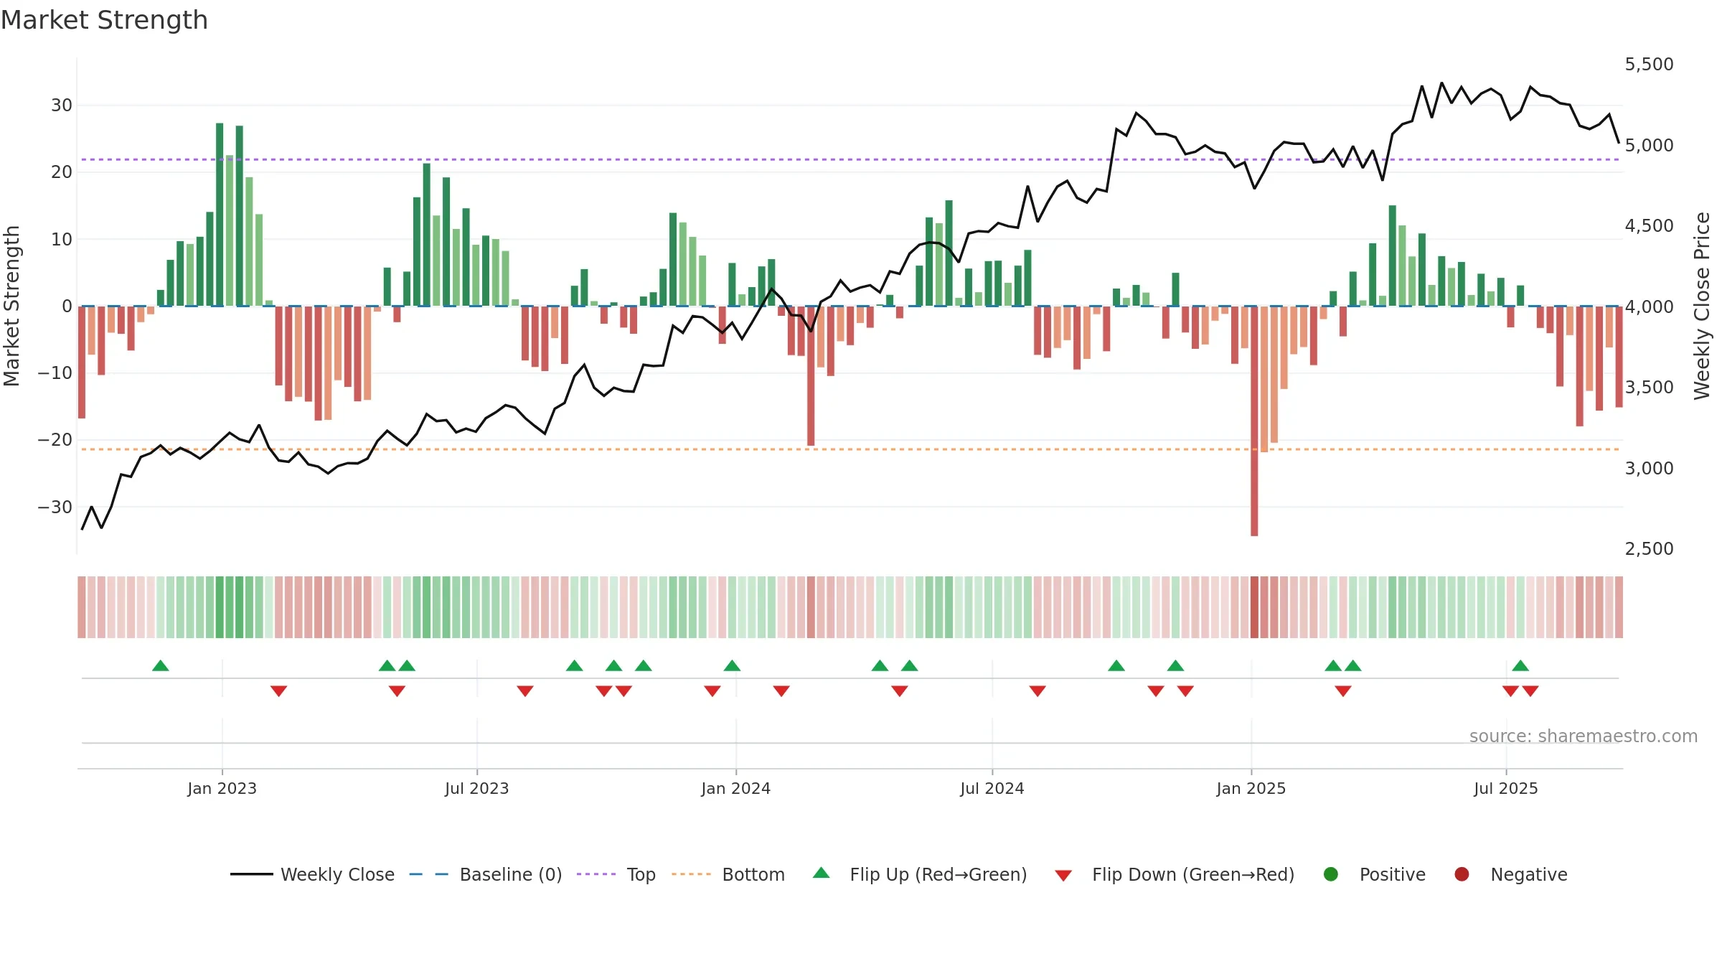Viewport: 1722px width, 969px height.
Task: Click the darkest red heatmap cell at Jan 2025
Action: pos(1254,607)
